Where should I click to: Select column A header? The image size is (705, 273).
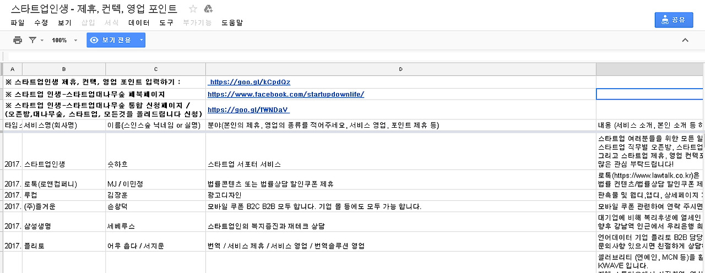pos(13,69)
